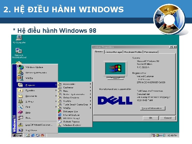This screenshot has height=144, width=192.
Task: Click the Log Off Valued Customer entry
Action: (x=37, y=125)
